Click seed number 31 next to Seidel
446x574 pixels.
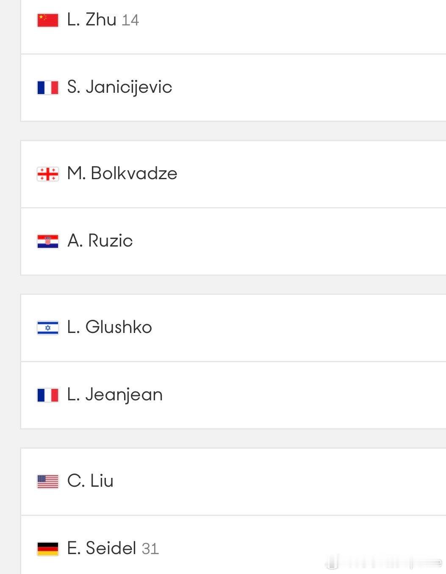click(x=150, y=549)
